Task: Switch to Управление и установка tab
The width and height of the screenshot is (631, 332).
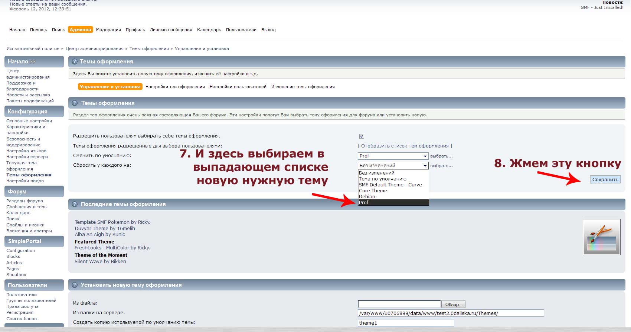Action: (x=110, y=87)
